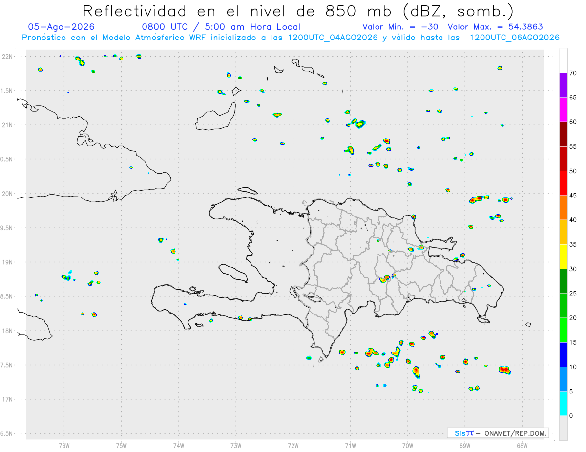
Task: Select the 'Valor Max. = 54.3863' text
Action: 495,27
